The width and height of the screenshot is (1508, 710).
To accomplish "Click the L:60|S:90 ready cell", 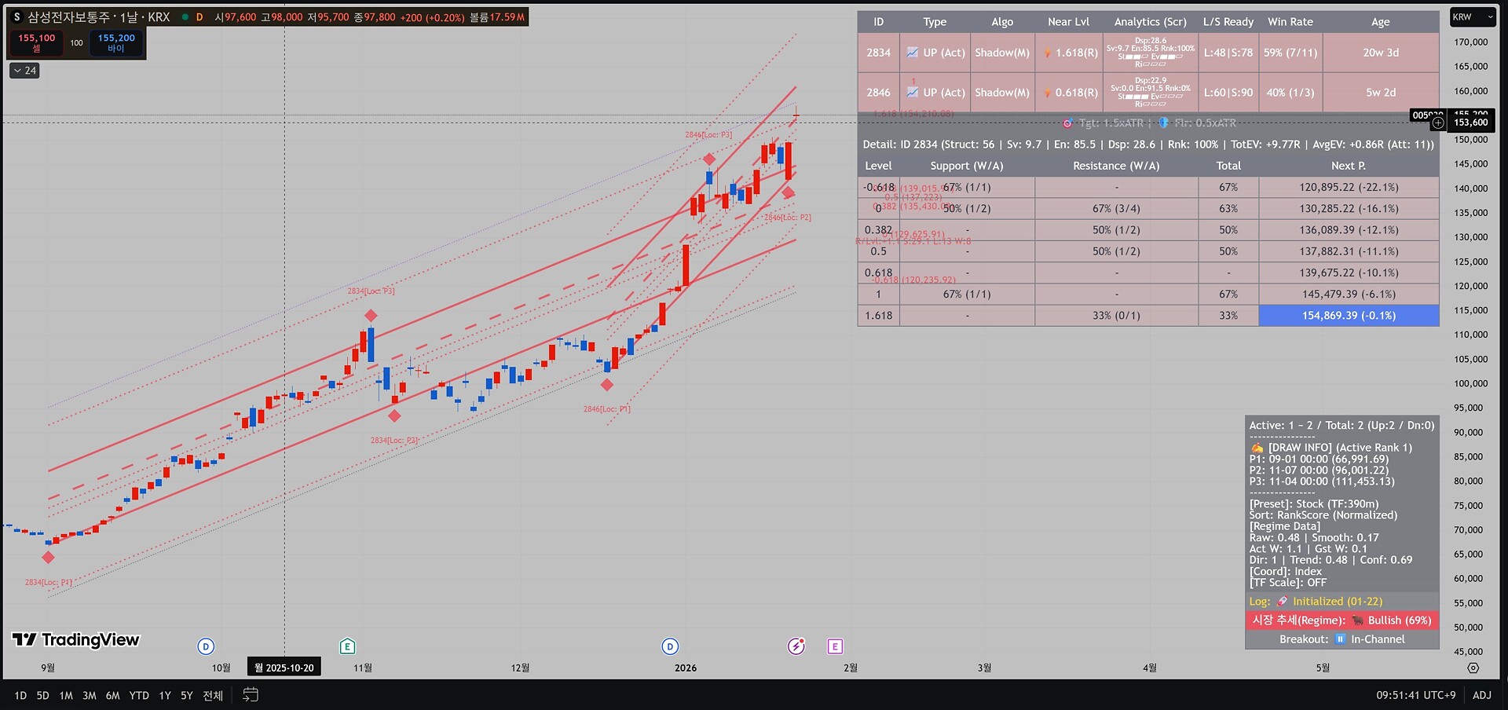I will pos(1228,93).
